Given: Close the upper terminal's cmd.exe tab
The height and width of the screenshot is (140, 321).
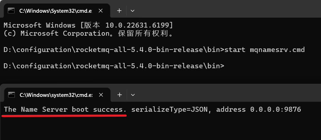Looking at the screenshot, I should point(101,11).
